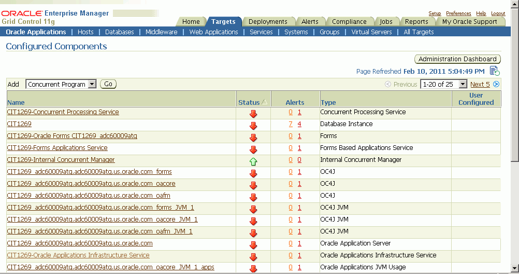Select the Targets tab
This screenshot has height=274, width=519.
[223, 22]
